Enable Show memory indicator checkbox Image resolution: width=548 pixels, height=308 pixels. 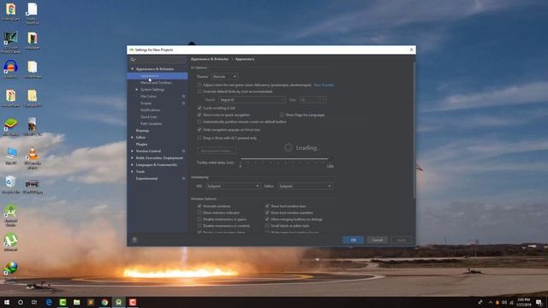[200, 213]
